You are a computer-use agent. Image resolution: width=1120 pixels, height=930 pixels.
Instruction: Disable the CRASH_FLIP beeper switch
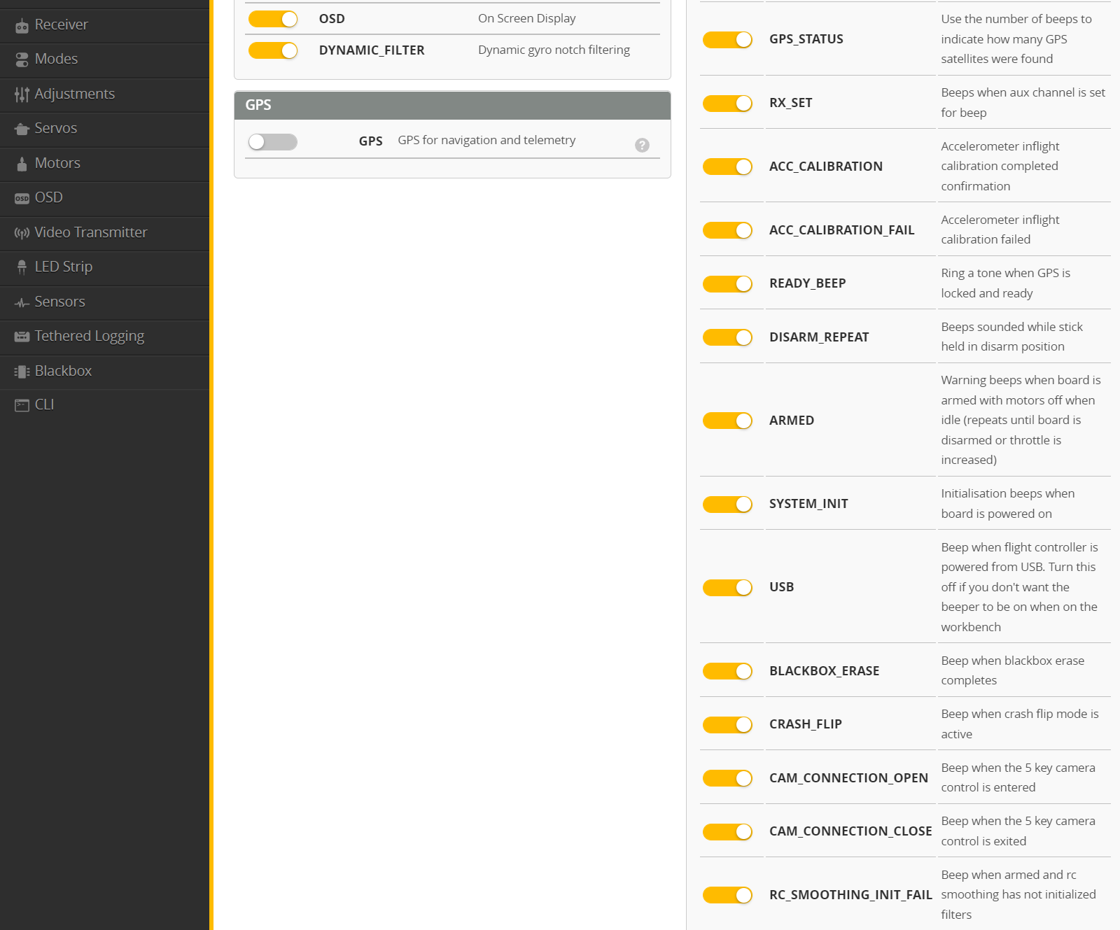(x=727, y=725)
